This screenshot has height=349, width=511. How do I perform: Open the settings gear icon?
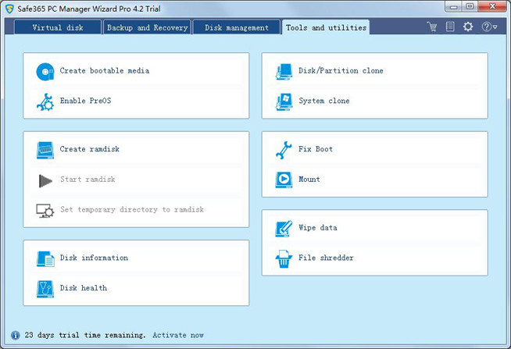coord(468,27)
